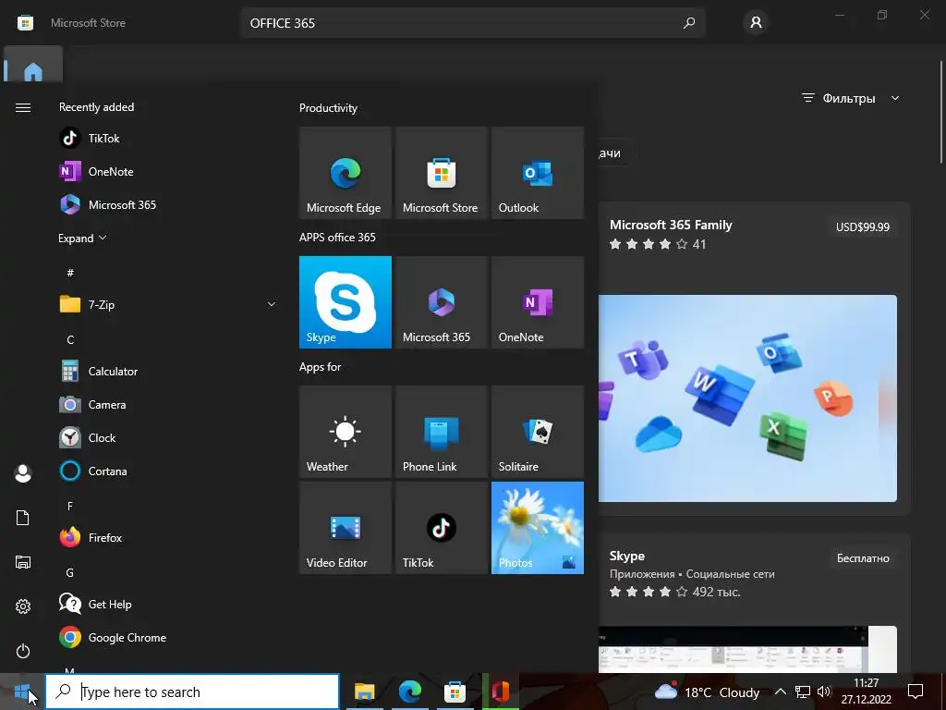Click the Store search magnifier button
This screenshot has height=710, width=946.
(x=689, y=23)
